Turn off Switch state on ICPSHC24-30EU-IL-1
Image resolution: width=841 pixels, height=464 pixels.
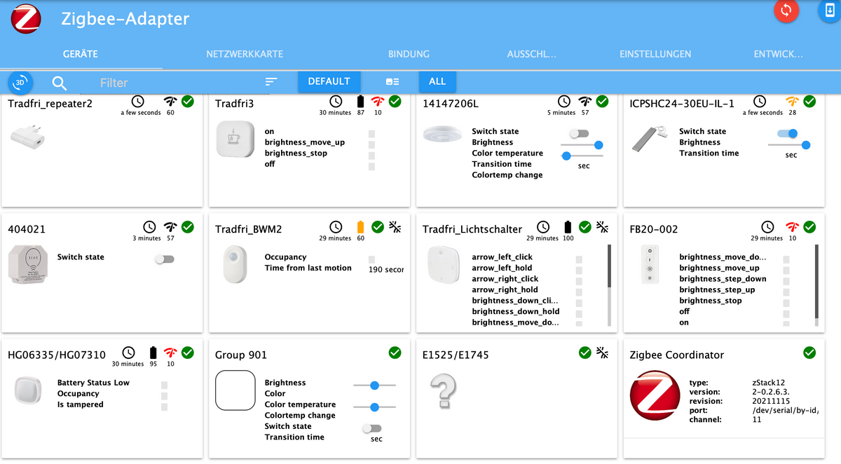(x=788, y=133)
